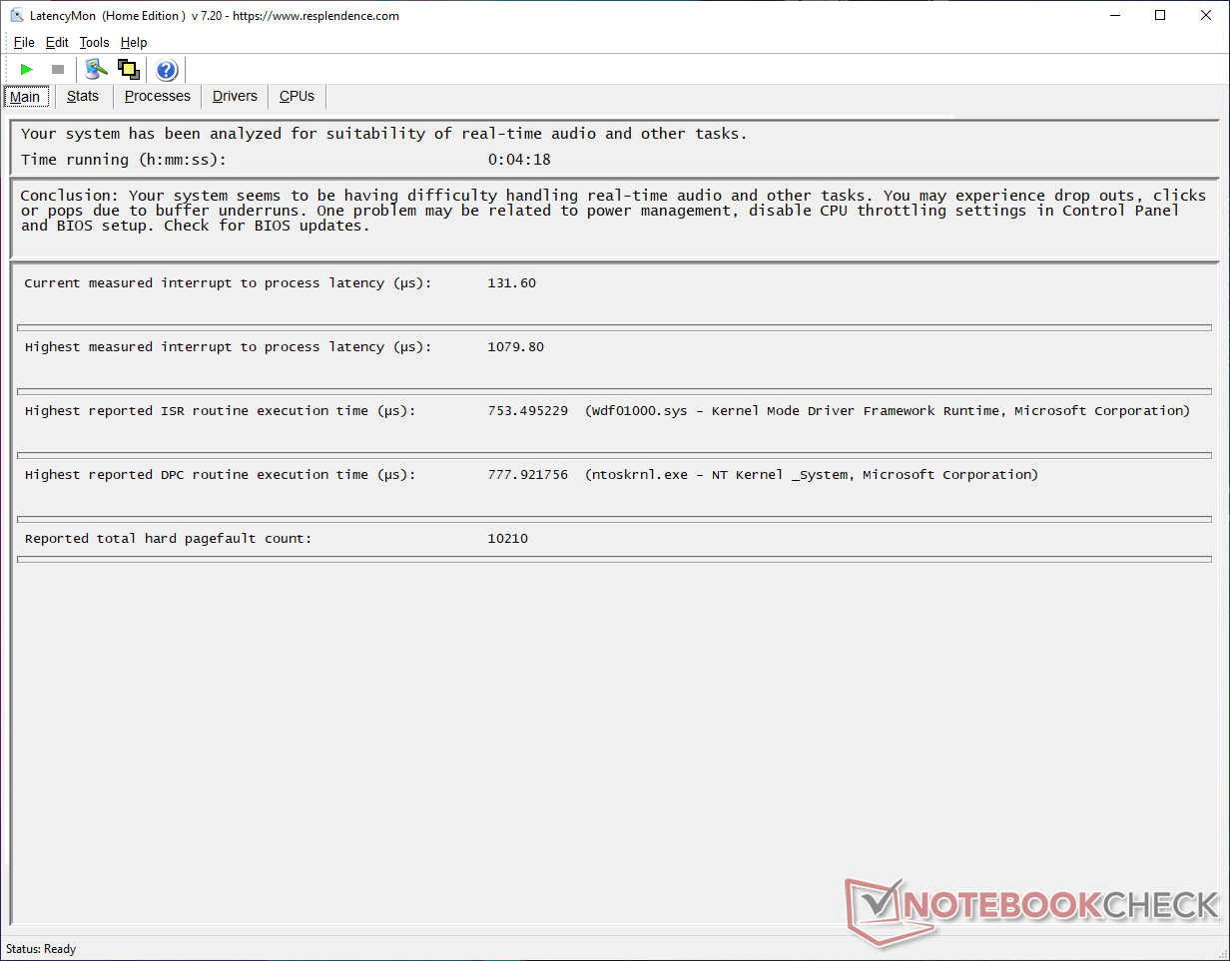Switch to the Stats tab
Viewport: 1230px width, 961px height.
pyautogui.click(x=83, y=96)
